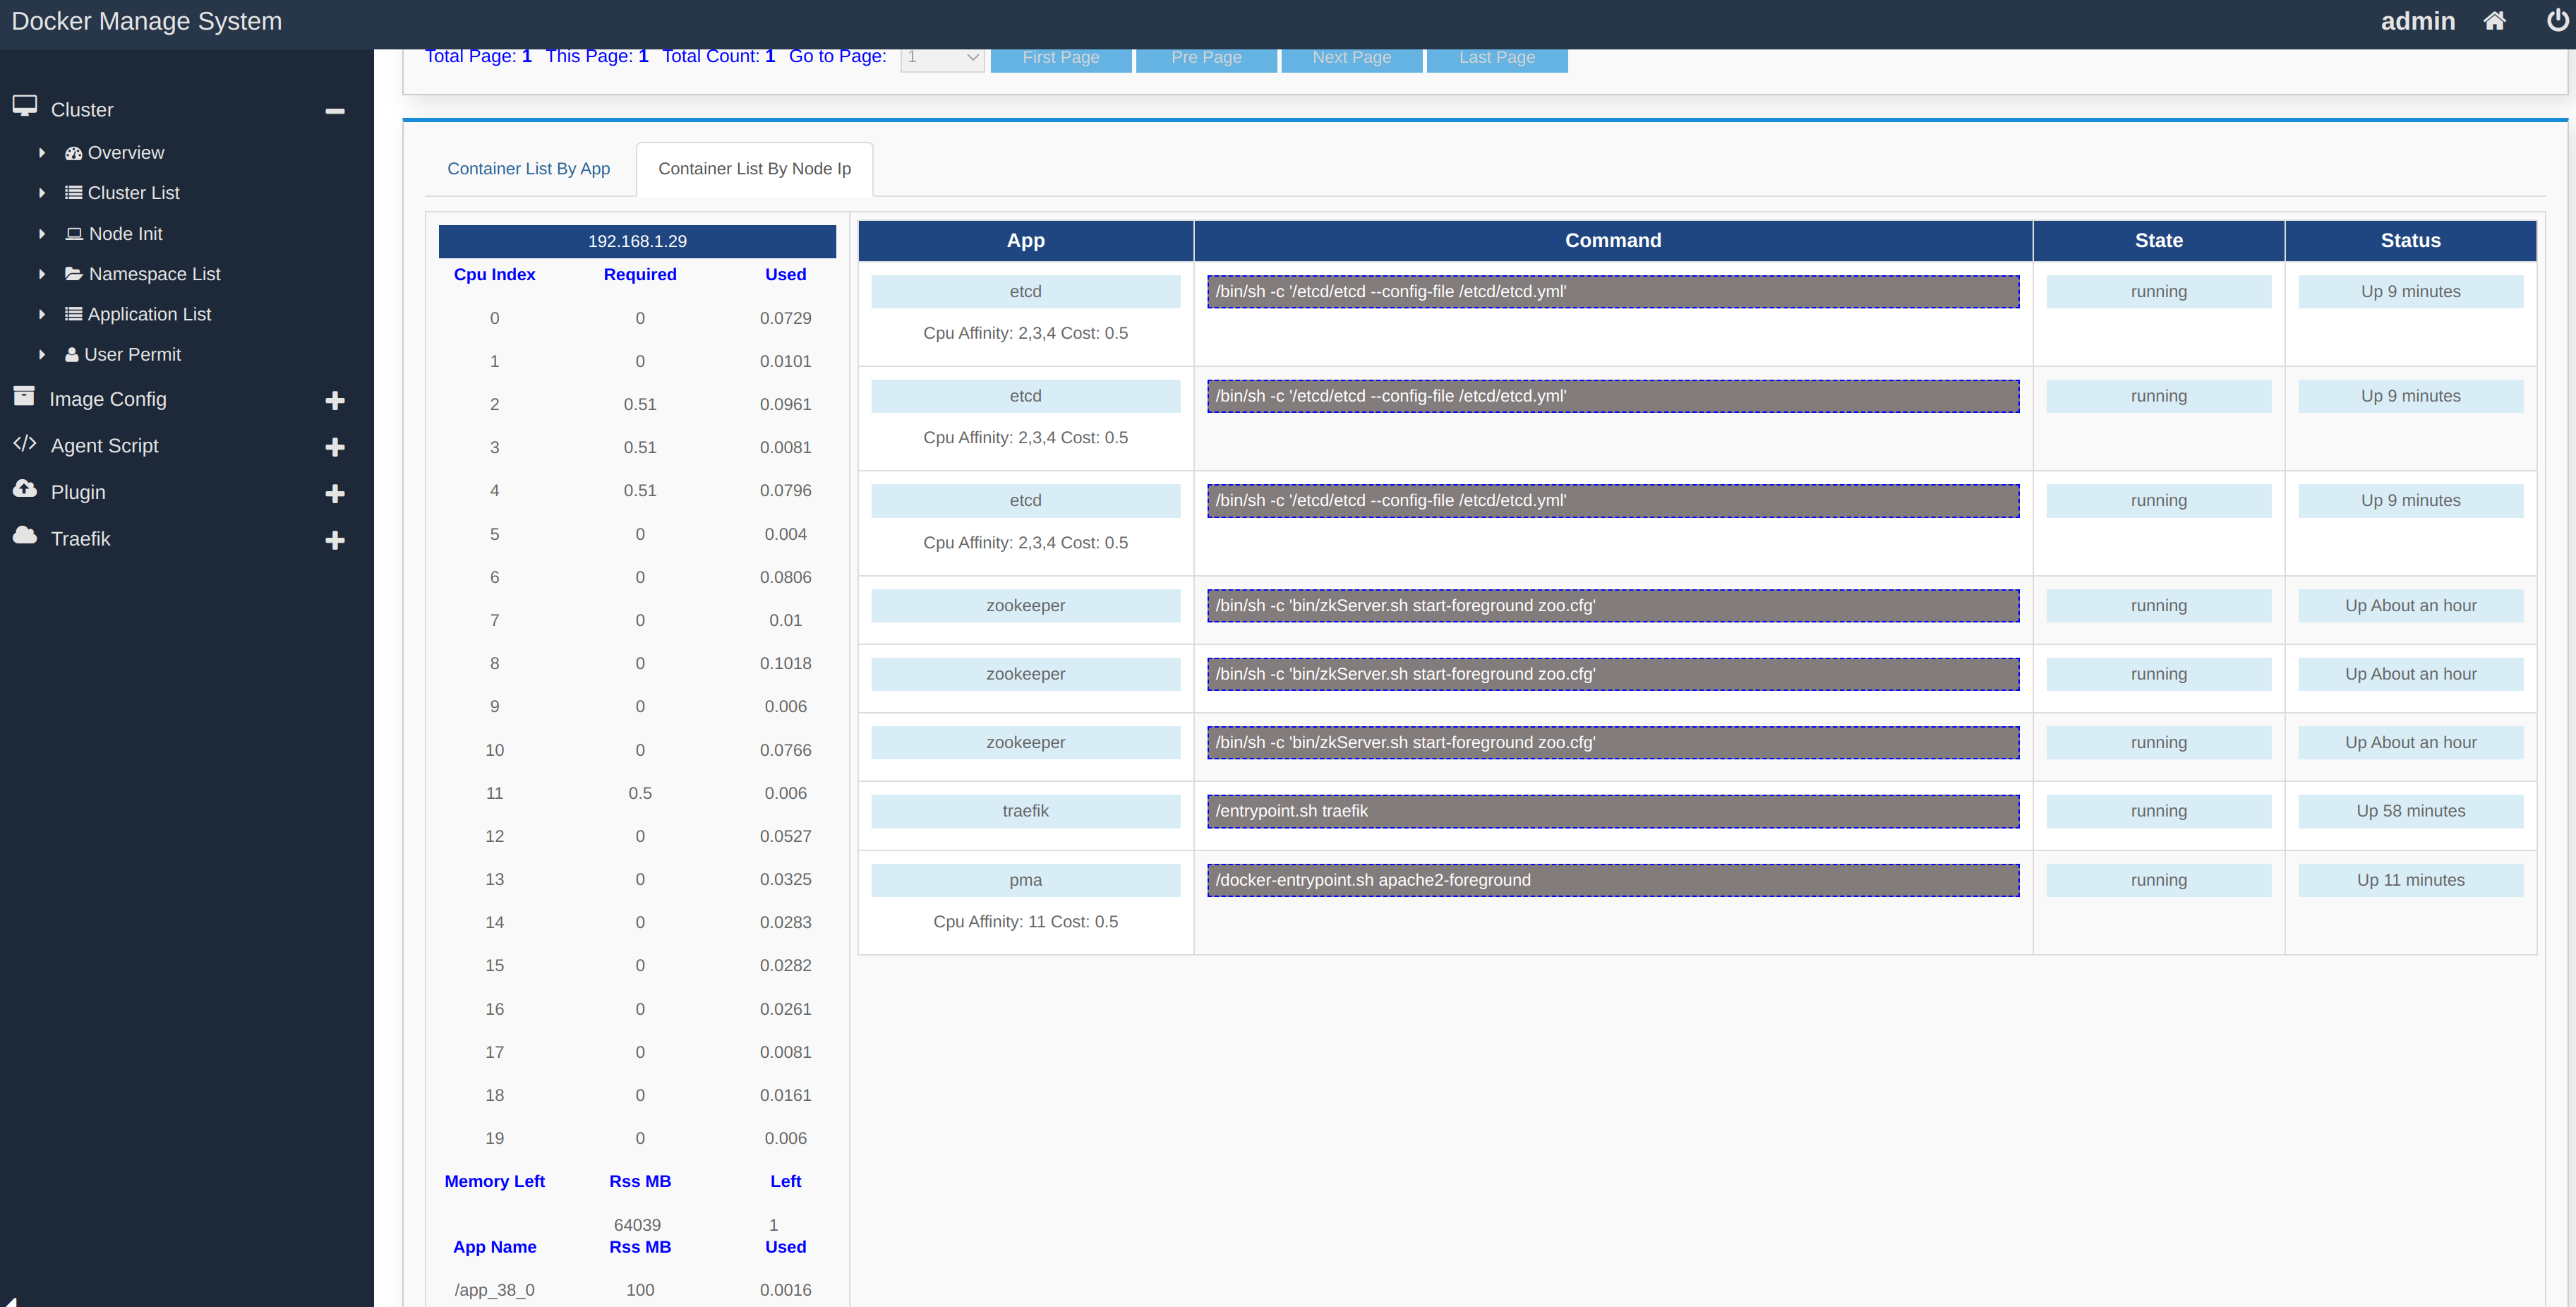Click the User Permit person icon
Viewport: 2576px width, 1307px height.
point(71,354)
